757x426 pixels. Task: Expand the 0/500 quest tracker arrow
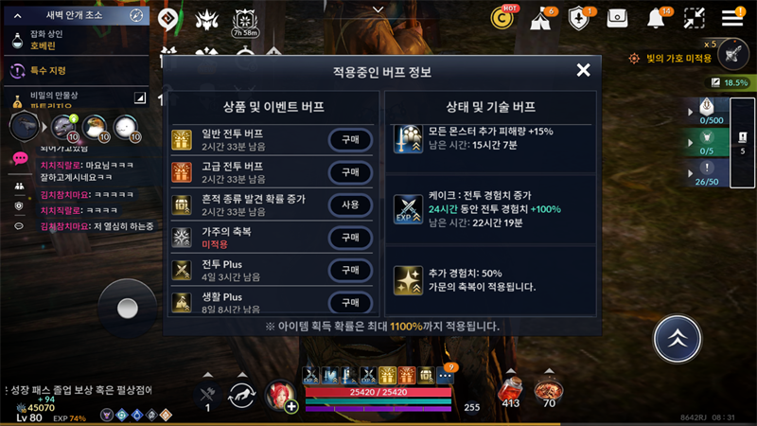coord(690,112)
